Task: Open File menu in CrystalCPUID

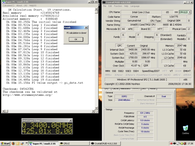Action: [x=105, y=6]
